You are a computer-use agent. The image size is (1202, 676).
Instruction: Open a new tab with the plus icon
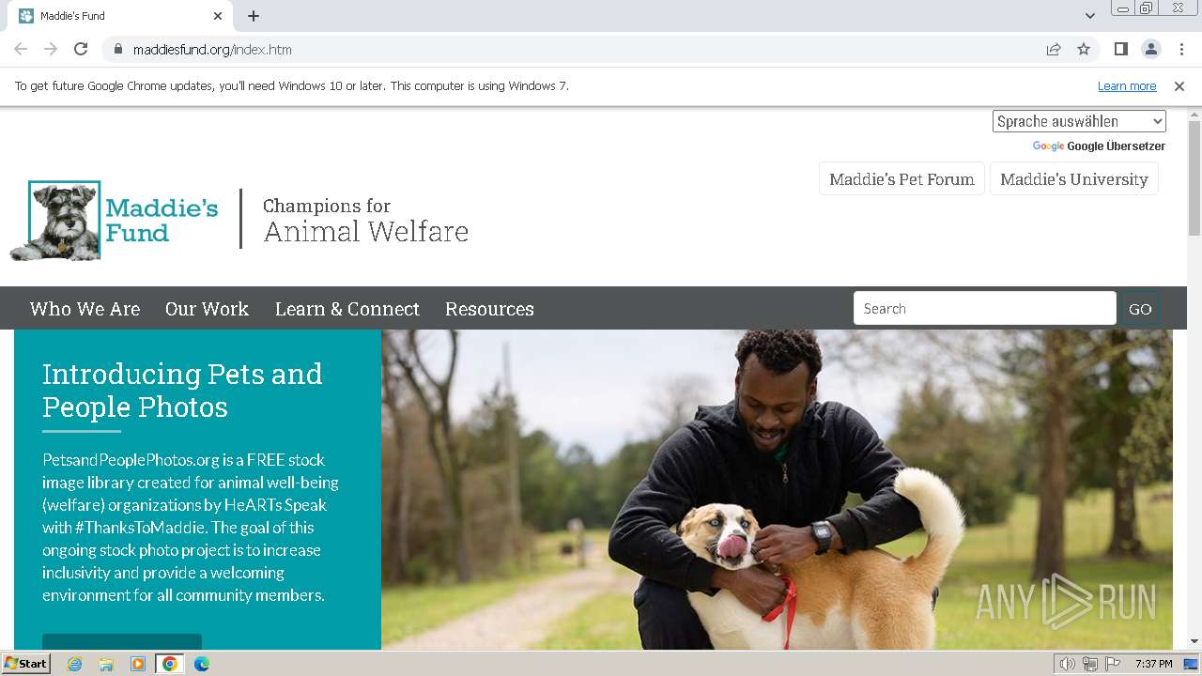tap(254, 16)
